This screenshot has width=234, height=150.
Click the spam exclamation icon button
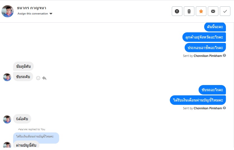[x=177, y=11]
